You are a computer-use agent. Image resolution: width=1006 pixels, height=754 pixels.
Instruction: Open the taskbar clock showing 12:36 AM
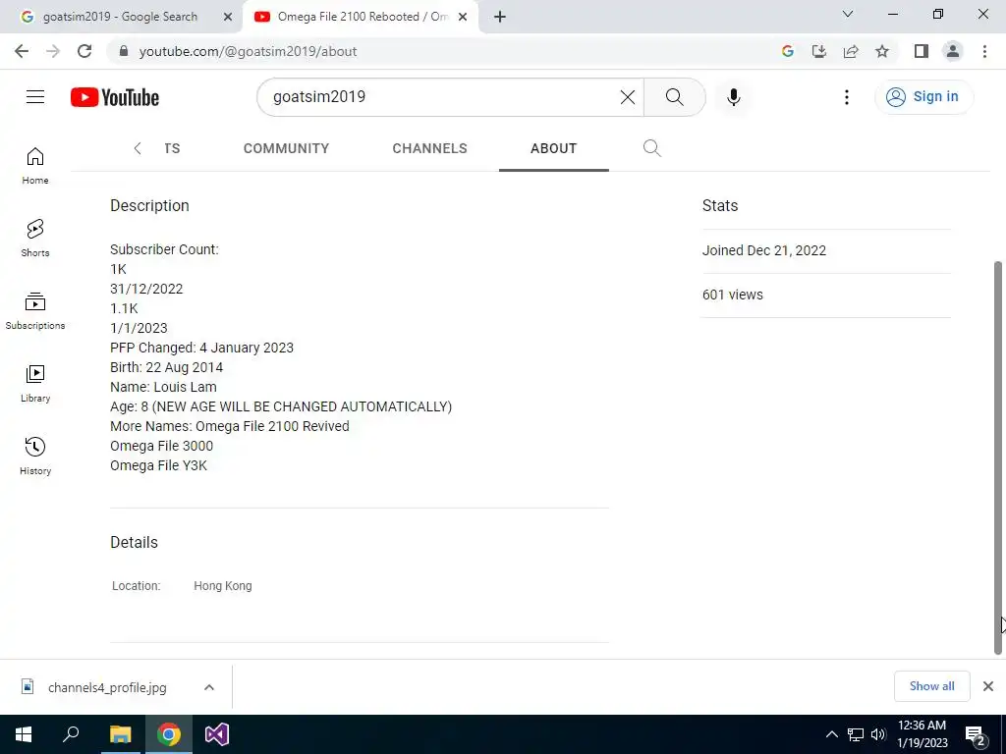coord(922,734)
